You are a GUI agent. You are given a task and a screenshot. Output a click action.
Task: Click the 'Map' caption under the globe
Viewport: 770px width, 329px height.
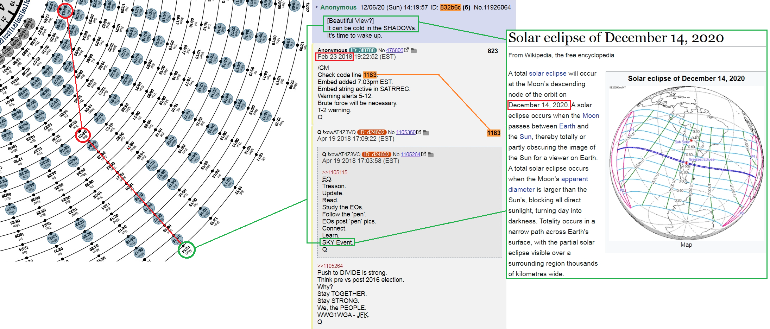click(x=686, y=245)
